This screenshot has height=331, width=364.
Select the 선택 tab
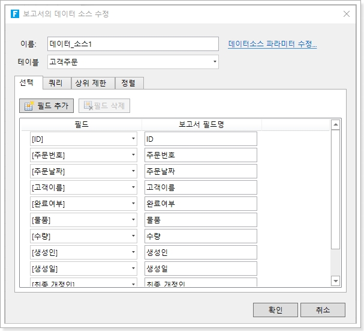click(x=29, y=82)
